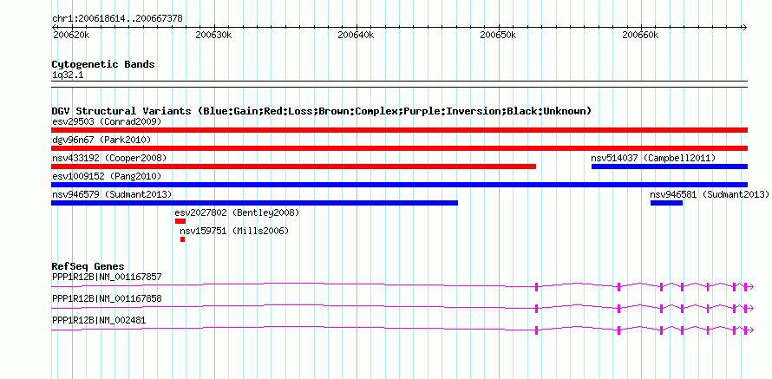This screenshot has width=772, height=379.
Task: Click the nsv159751 (Mills2006) label
Action: pyautogui.click(x=234, y=231)
